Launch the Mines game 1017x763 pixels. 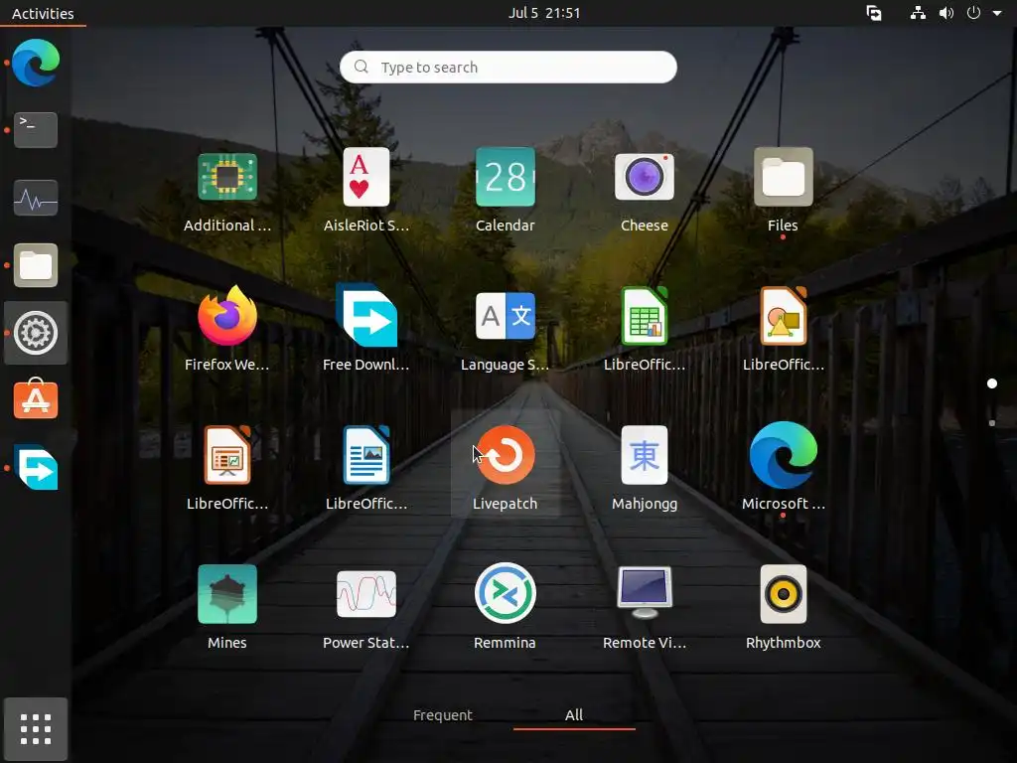point(227,594)
